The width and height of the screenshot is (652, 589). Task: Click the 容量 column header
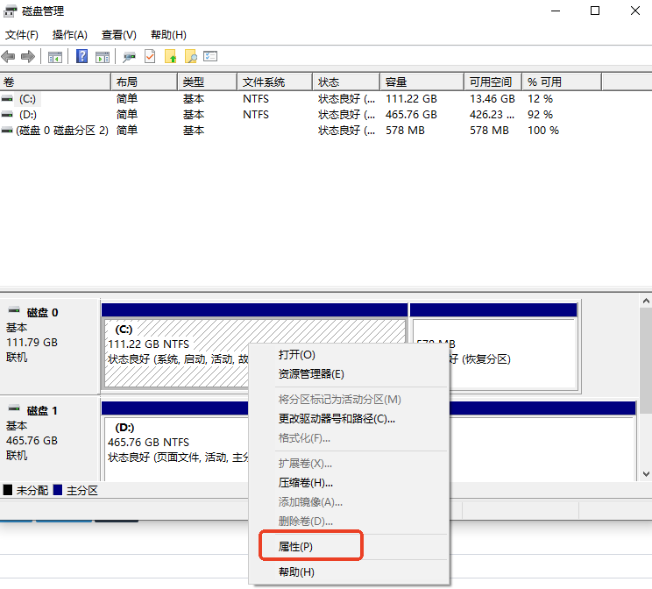pos(396,82)
